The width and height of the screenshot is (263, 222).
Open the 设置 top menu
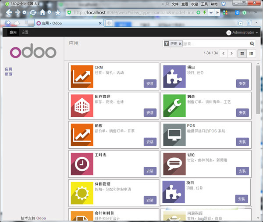pos(25,32)
